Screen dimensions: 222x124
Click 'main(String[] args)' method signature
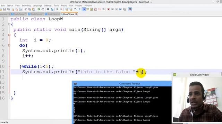[x=96, y=30]
